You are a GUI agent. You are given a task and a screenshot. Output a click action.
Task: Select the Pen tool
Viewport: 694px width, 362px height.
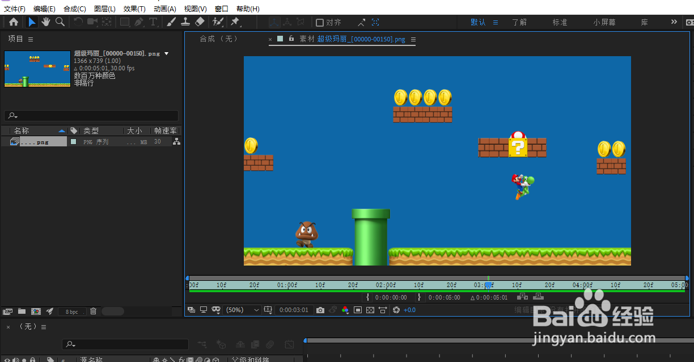click(x=139, y=22)
